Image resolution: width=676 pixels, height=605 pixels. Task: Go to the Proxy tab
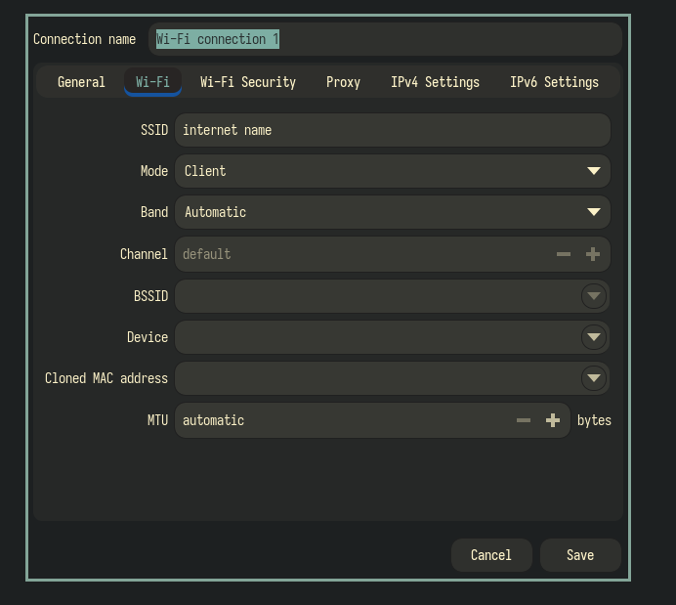pyautogui.click(x=343, y=82)
